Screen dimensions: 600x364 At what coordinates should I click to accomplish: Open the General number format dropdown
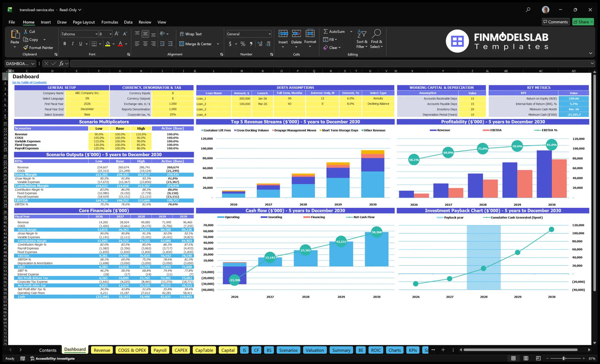coord(270,34)
